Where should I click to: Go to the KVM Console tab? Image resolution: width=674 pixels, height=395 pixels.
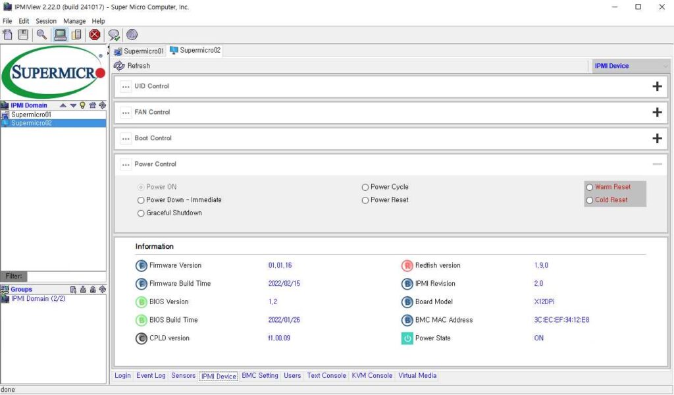click(373, 376)
